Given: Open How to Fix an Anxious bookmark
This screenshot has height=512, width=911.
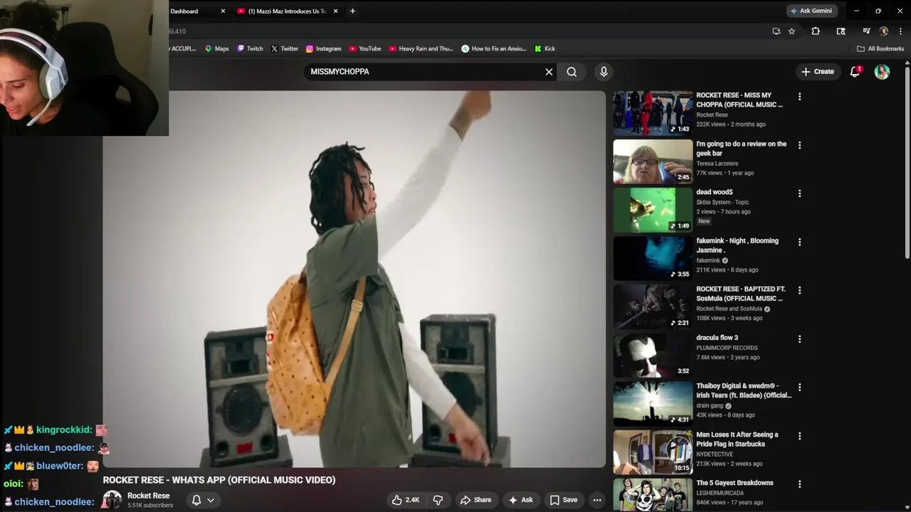Looking at the screenshot, I should pyautogui.click(x=493, y=48).
